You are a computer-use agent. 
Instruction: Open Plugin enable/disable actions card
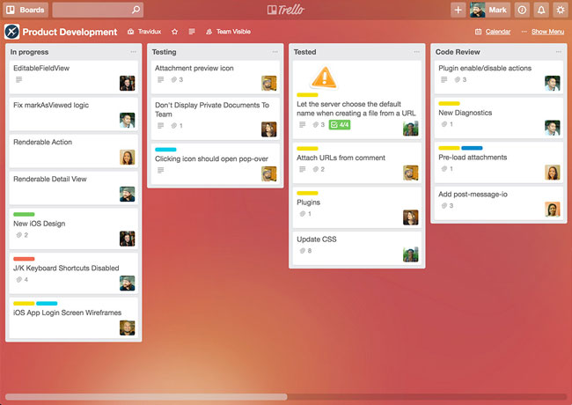(x=499, y=77)
